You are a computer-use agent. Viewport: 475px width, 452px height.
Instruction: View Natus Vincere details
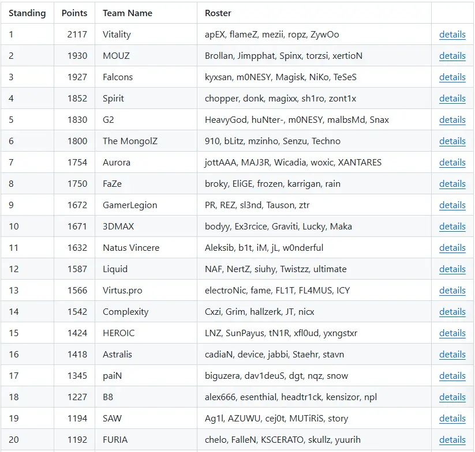click(452, 248)
